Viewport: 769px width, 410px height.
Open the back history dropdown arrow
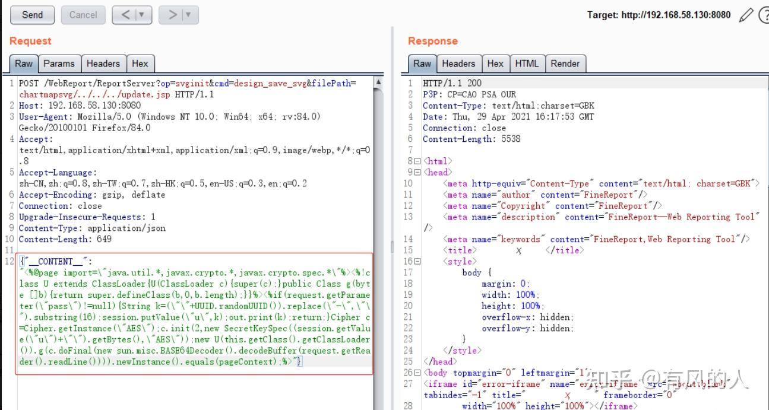[x=143, y=15]
